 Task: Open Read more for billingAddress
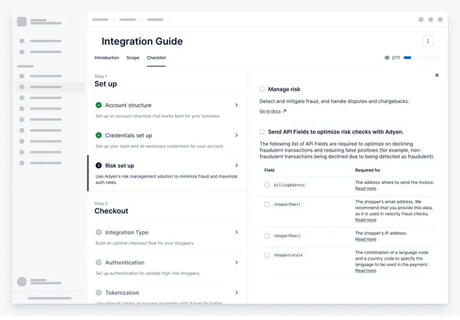366,189
